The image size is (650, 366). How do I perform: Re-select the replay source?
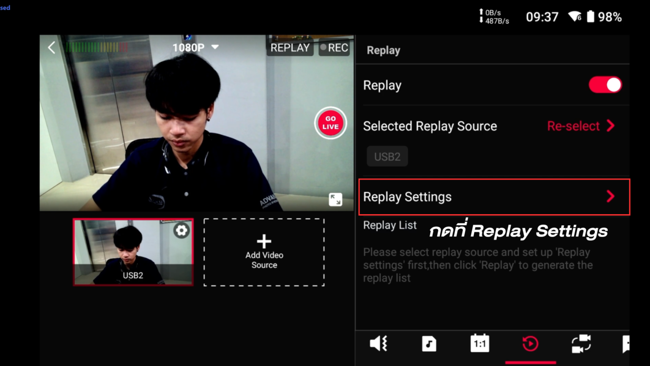coord(581,126)
